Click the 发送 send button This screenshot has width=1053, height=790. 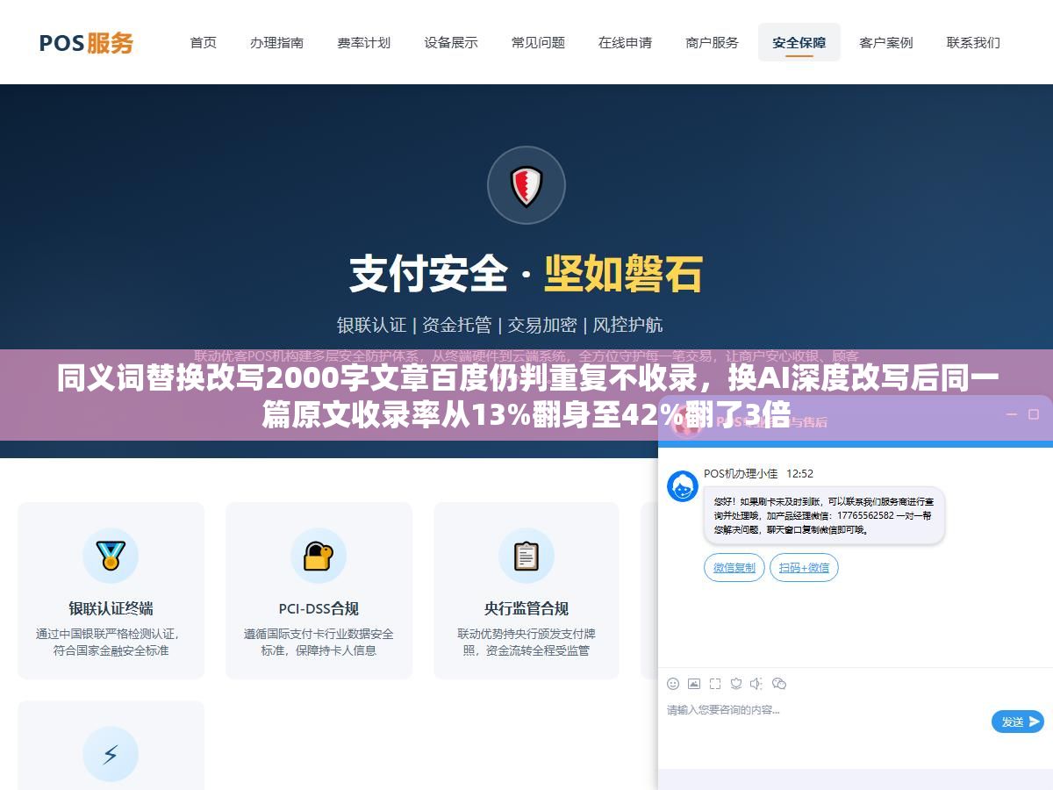tap(1018, 722)
